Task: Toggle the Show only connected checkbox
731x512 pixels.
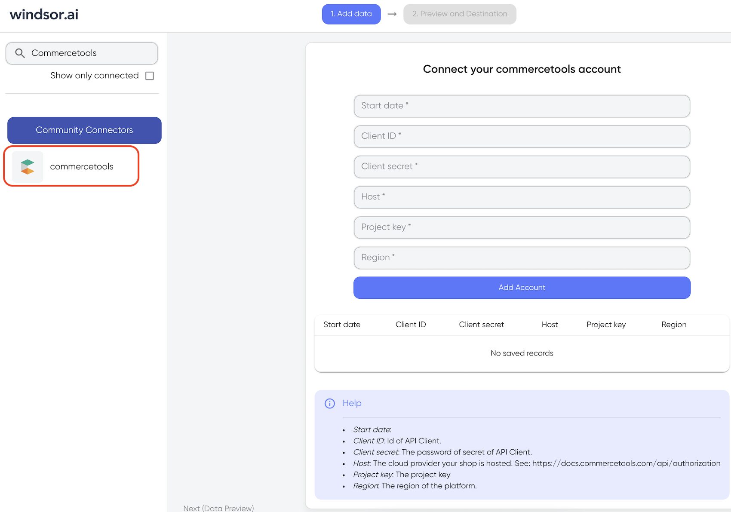Action: click(150, 76)
